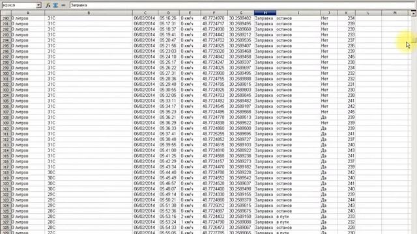Select highlighted column H header
Viewport: 417px width, 234px height.
point(265,13)
